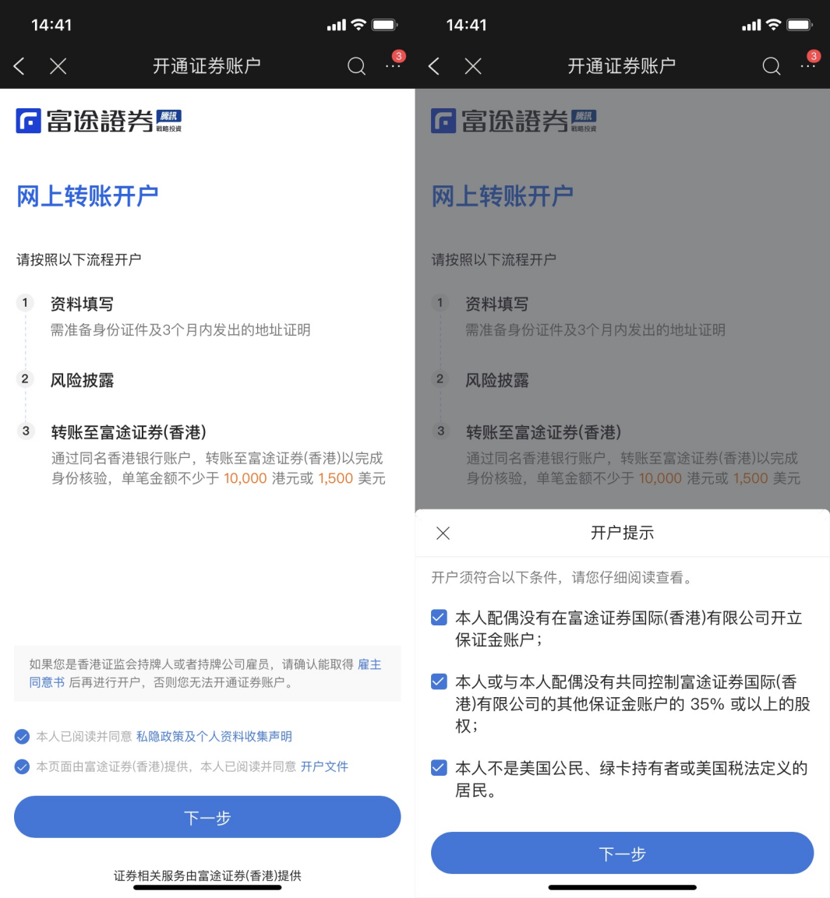Tap back arrow in right screen header
Viewport: 830px width, 898px height.
tap(434, 66)
